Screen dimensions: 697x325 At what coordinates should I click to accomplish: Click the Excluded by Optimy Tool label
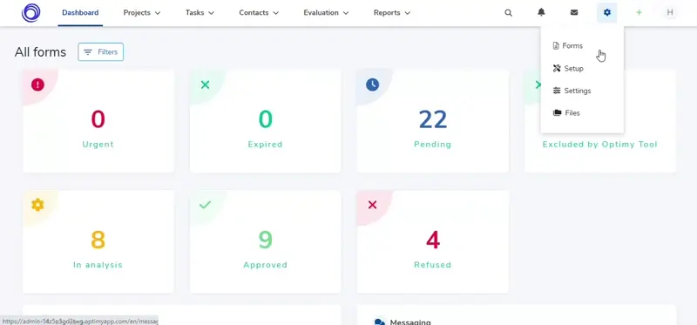[599, 145]
